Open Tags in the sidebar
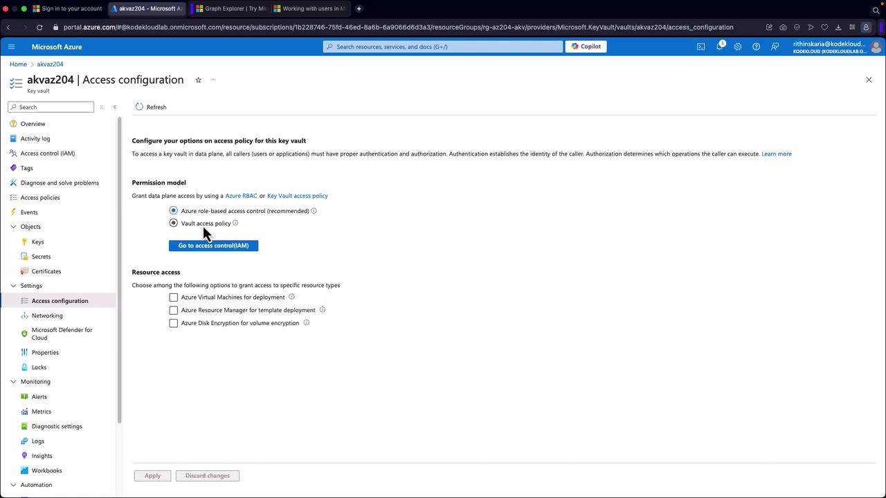Screen dimensions: 886x498 pyautogui.click(x=27, y=168)
